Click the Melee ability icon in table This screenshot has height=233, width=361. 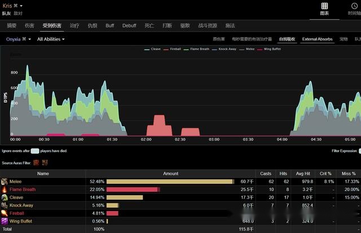5,182
